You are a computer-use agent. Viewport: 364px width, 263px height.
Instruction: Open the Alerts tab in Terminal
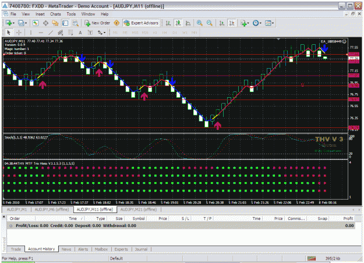coord(83,249)
